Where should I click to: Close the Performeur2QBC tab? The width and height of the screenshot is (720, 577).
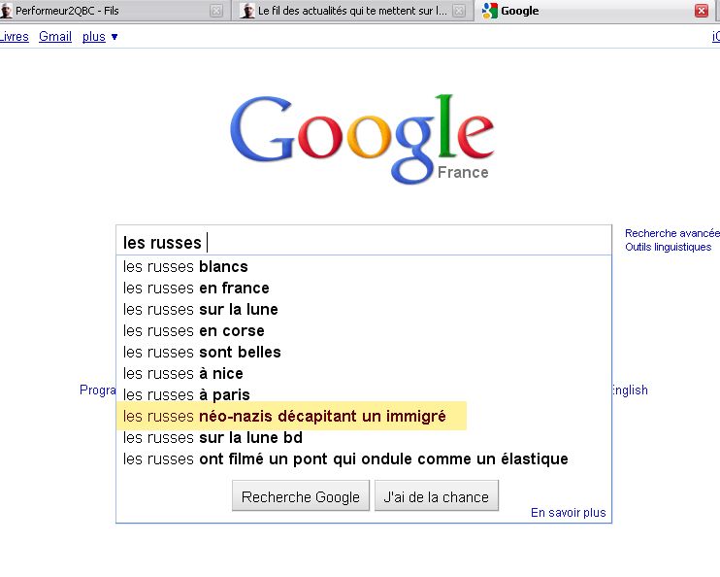point(216,11)
